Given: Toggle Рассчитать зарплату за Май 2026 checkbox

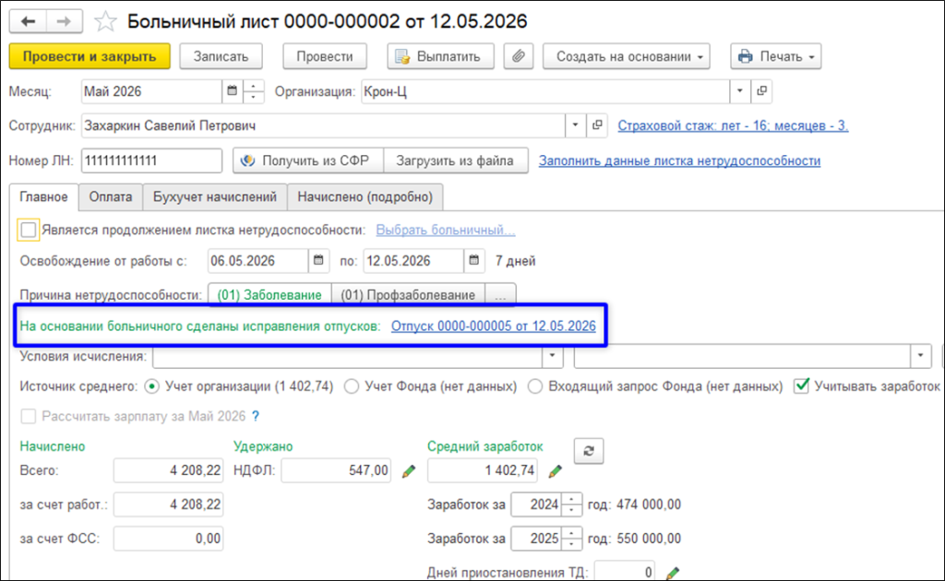Looking at the screenshot, I should pyautogui.click(x=29, y=416).
